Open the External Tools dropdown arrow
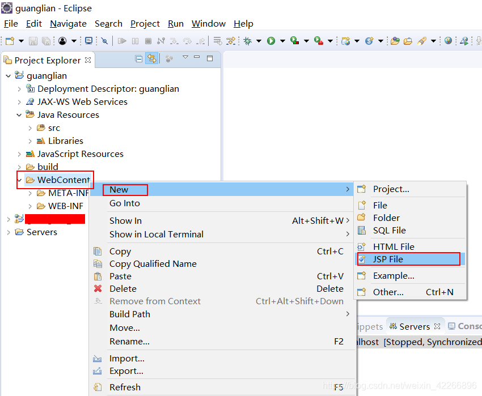 click(x=331, y=41)
